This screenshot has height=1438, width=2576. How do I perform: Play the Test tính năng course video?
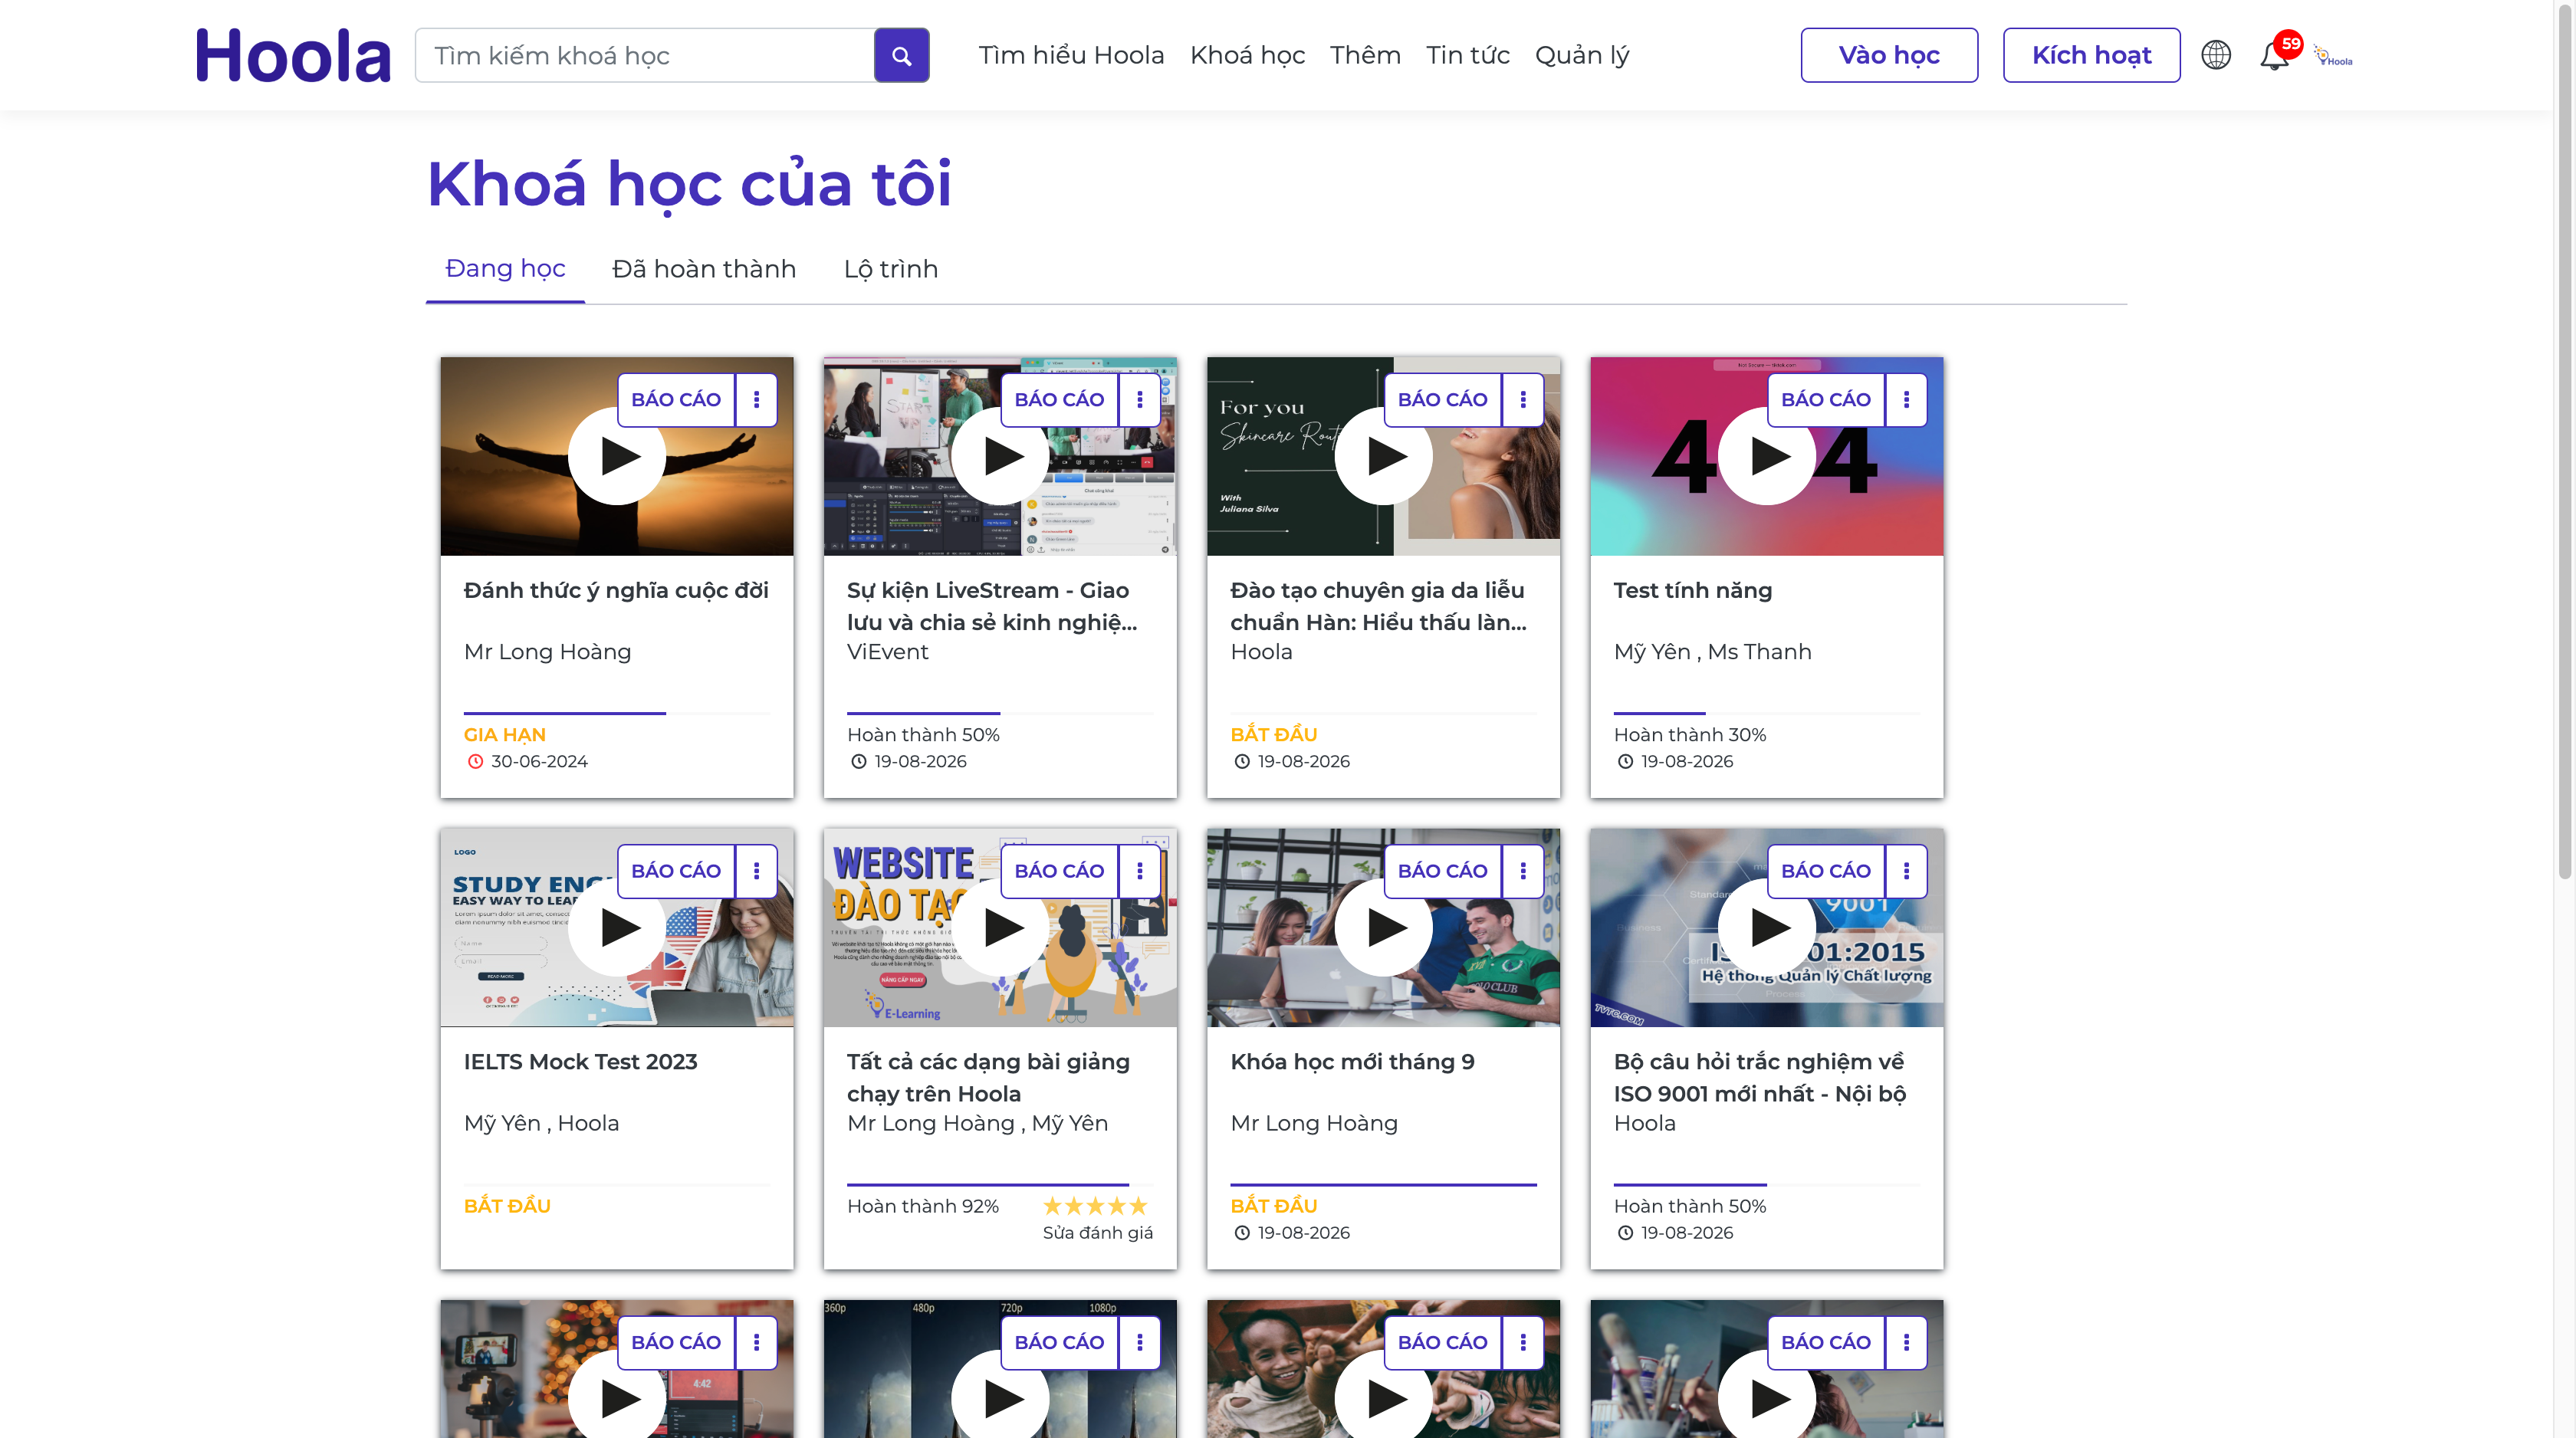pyautogui.click(x=1766, y=456)
